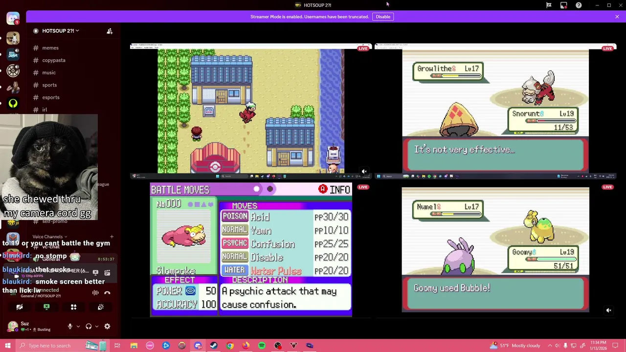
Task: Show hidden system tray icons arrow
Action: (550, 346)
